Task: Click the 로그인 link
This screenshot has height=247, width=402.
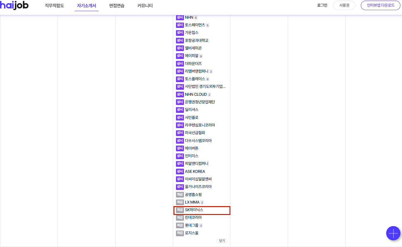Action: point(322,5)
